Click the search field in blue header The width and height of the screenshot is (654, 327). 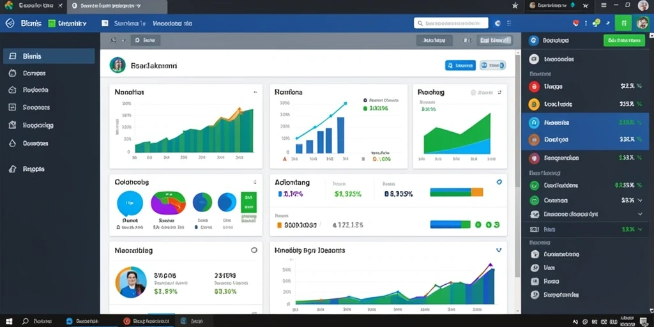tap(451, 23)
